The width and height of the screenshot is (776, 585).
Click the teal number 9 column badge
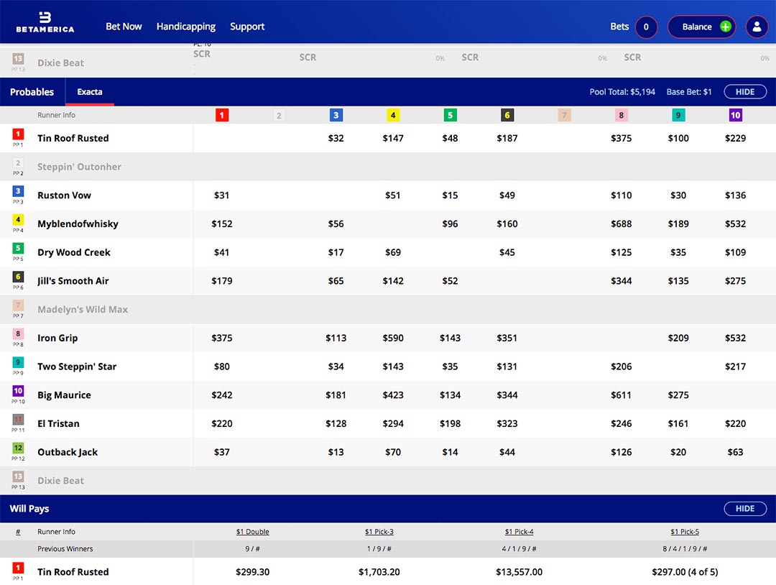678,115
